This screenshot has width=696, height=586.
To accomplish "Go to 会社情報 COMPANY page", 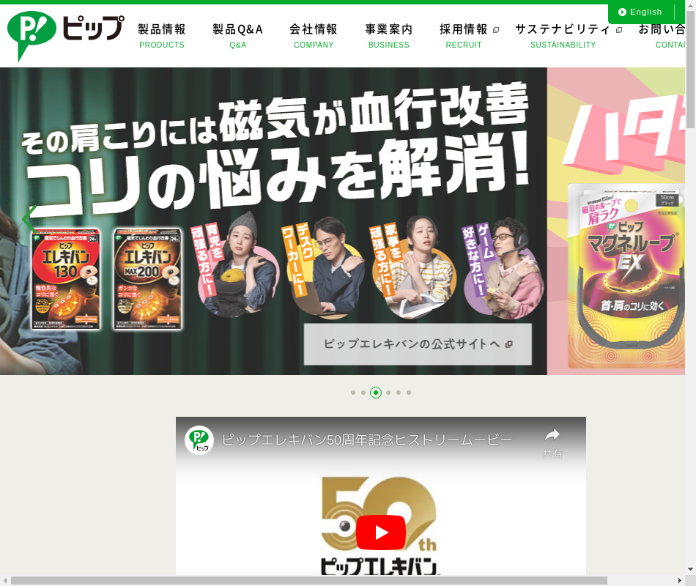I will pos(314,36).
